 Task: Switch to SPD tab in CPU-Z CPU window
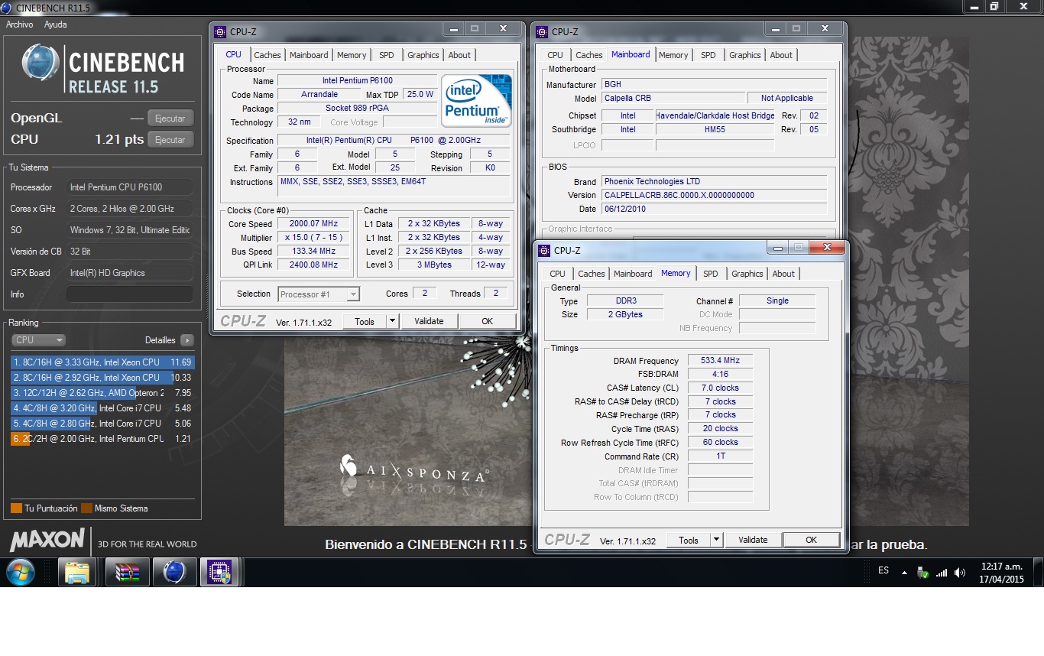(387, 55)
